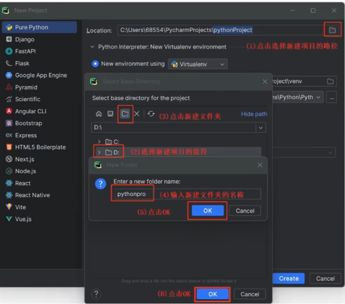The height and width of the screenshot is (304, 345).
Task: Click the refresh toolbar icon
Action: click(x=151, y=114)
